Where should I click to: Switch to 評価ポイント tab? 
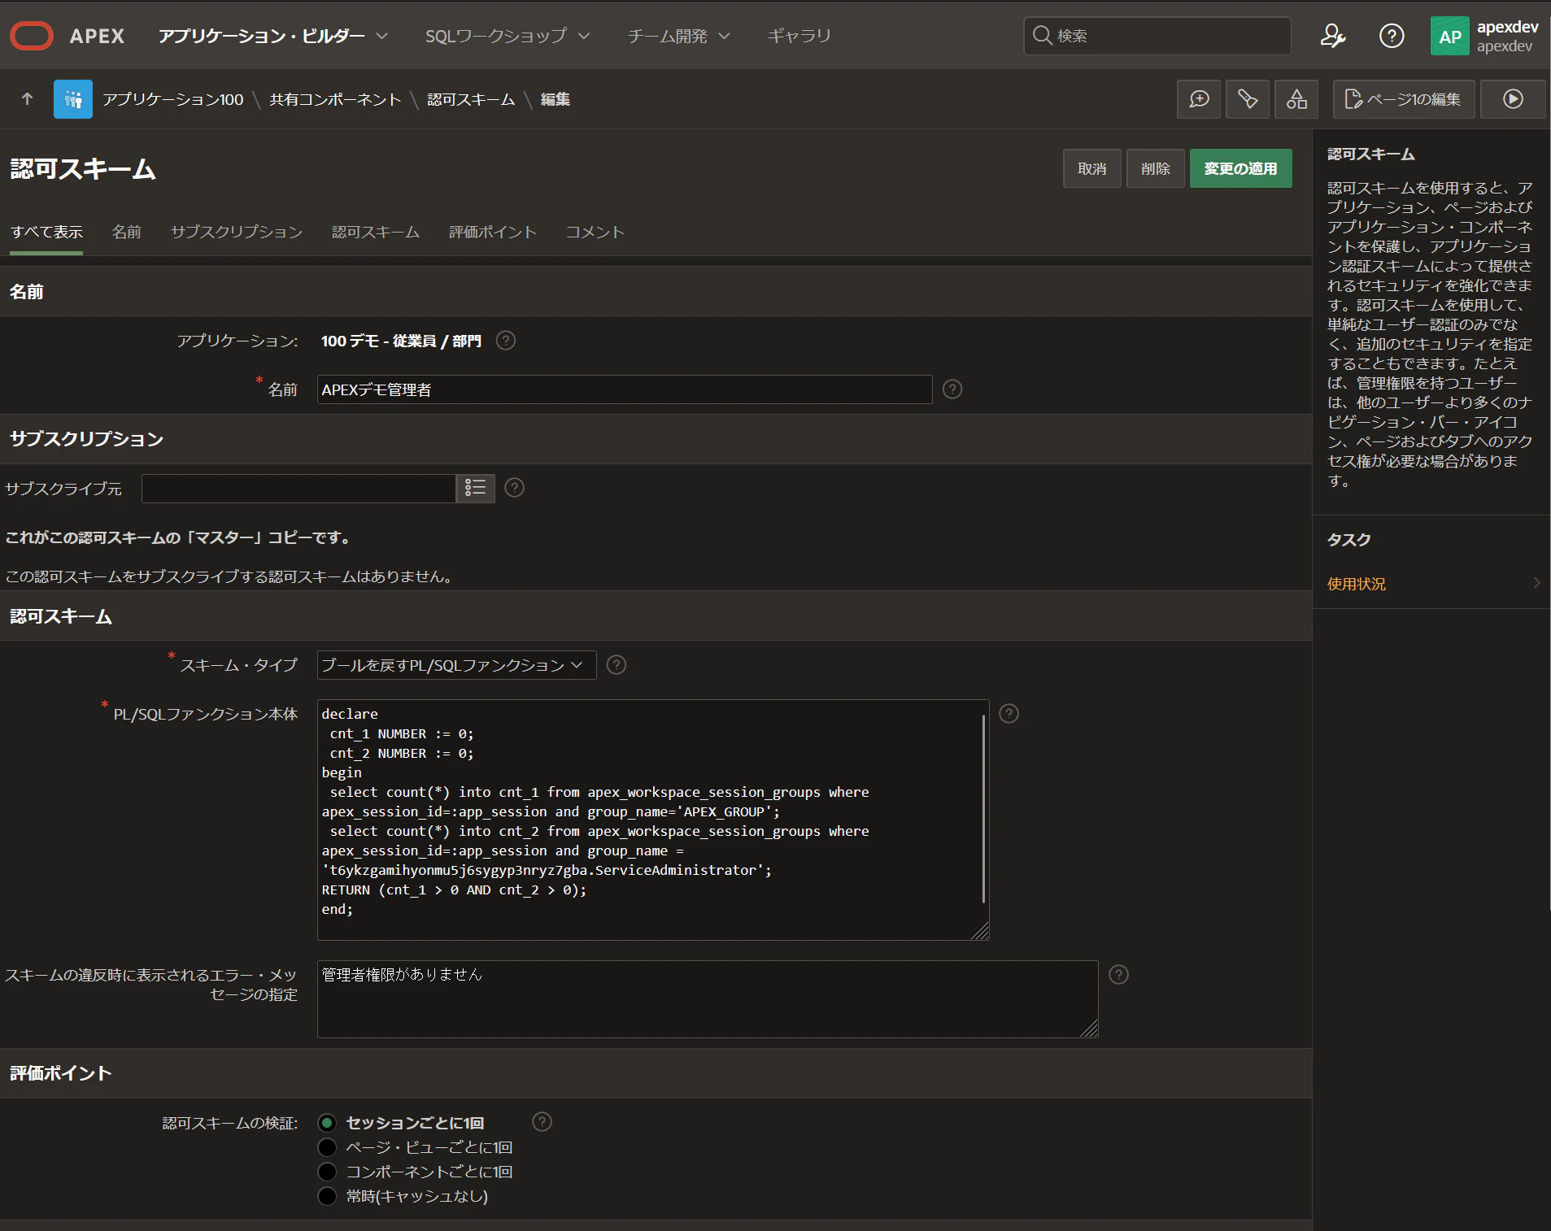tap(492, 233)
